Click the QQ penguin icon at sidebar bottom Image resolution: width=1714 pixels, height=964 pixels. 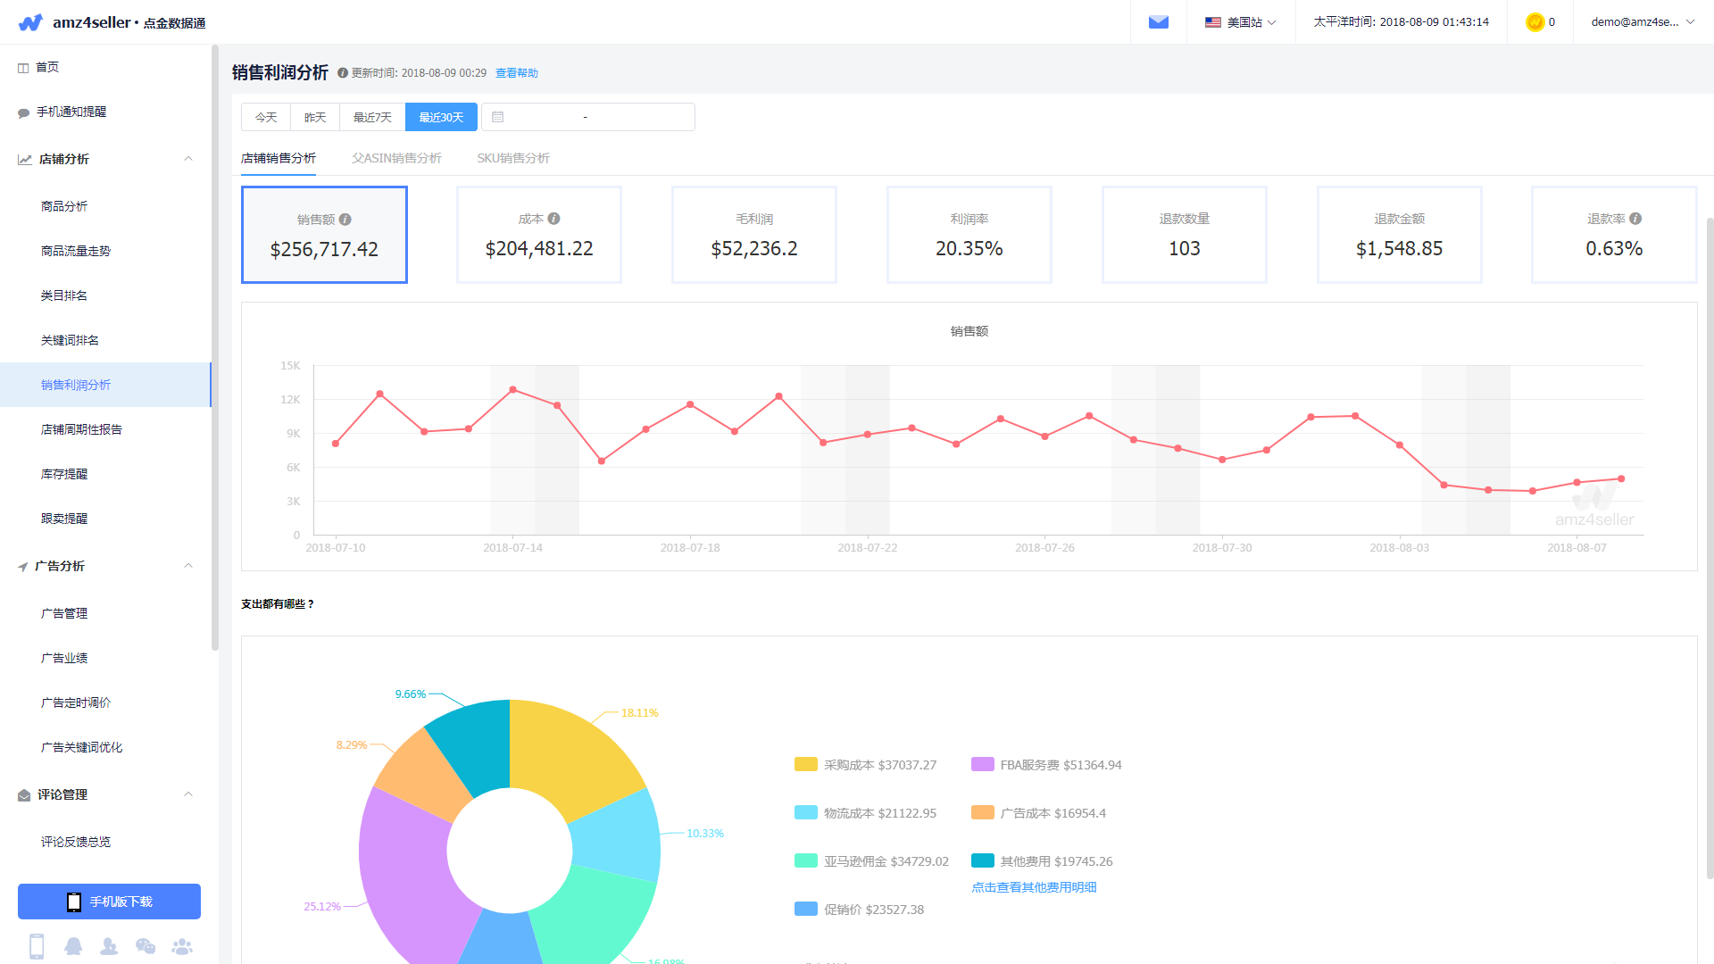[73, 946]
